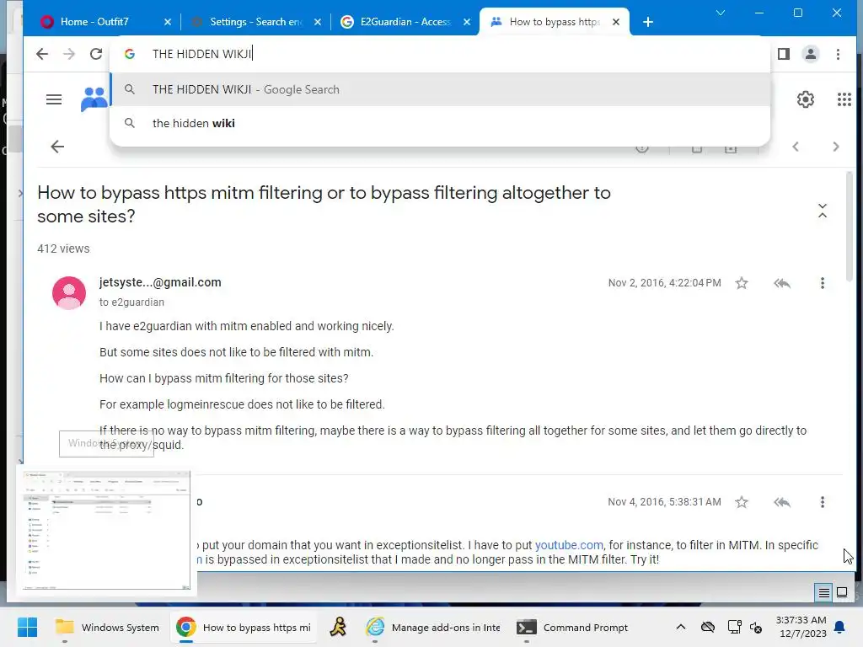863x647 pixels.
Task: Click Chrome How to bypass https taskbar button
Action: pos(244,627)
